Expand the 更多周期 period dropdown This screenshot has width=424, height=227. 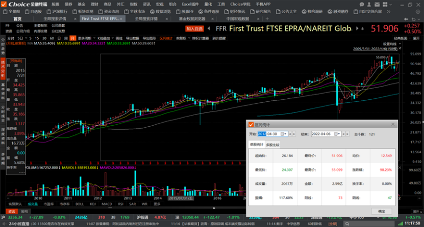85,38
